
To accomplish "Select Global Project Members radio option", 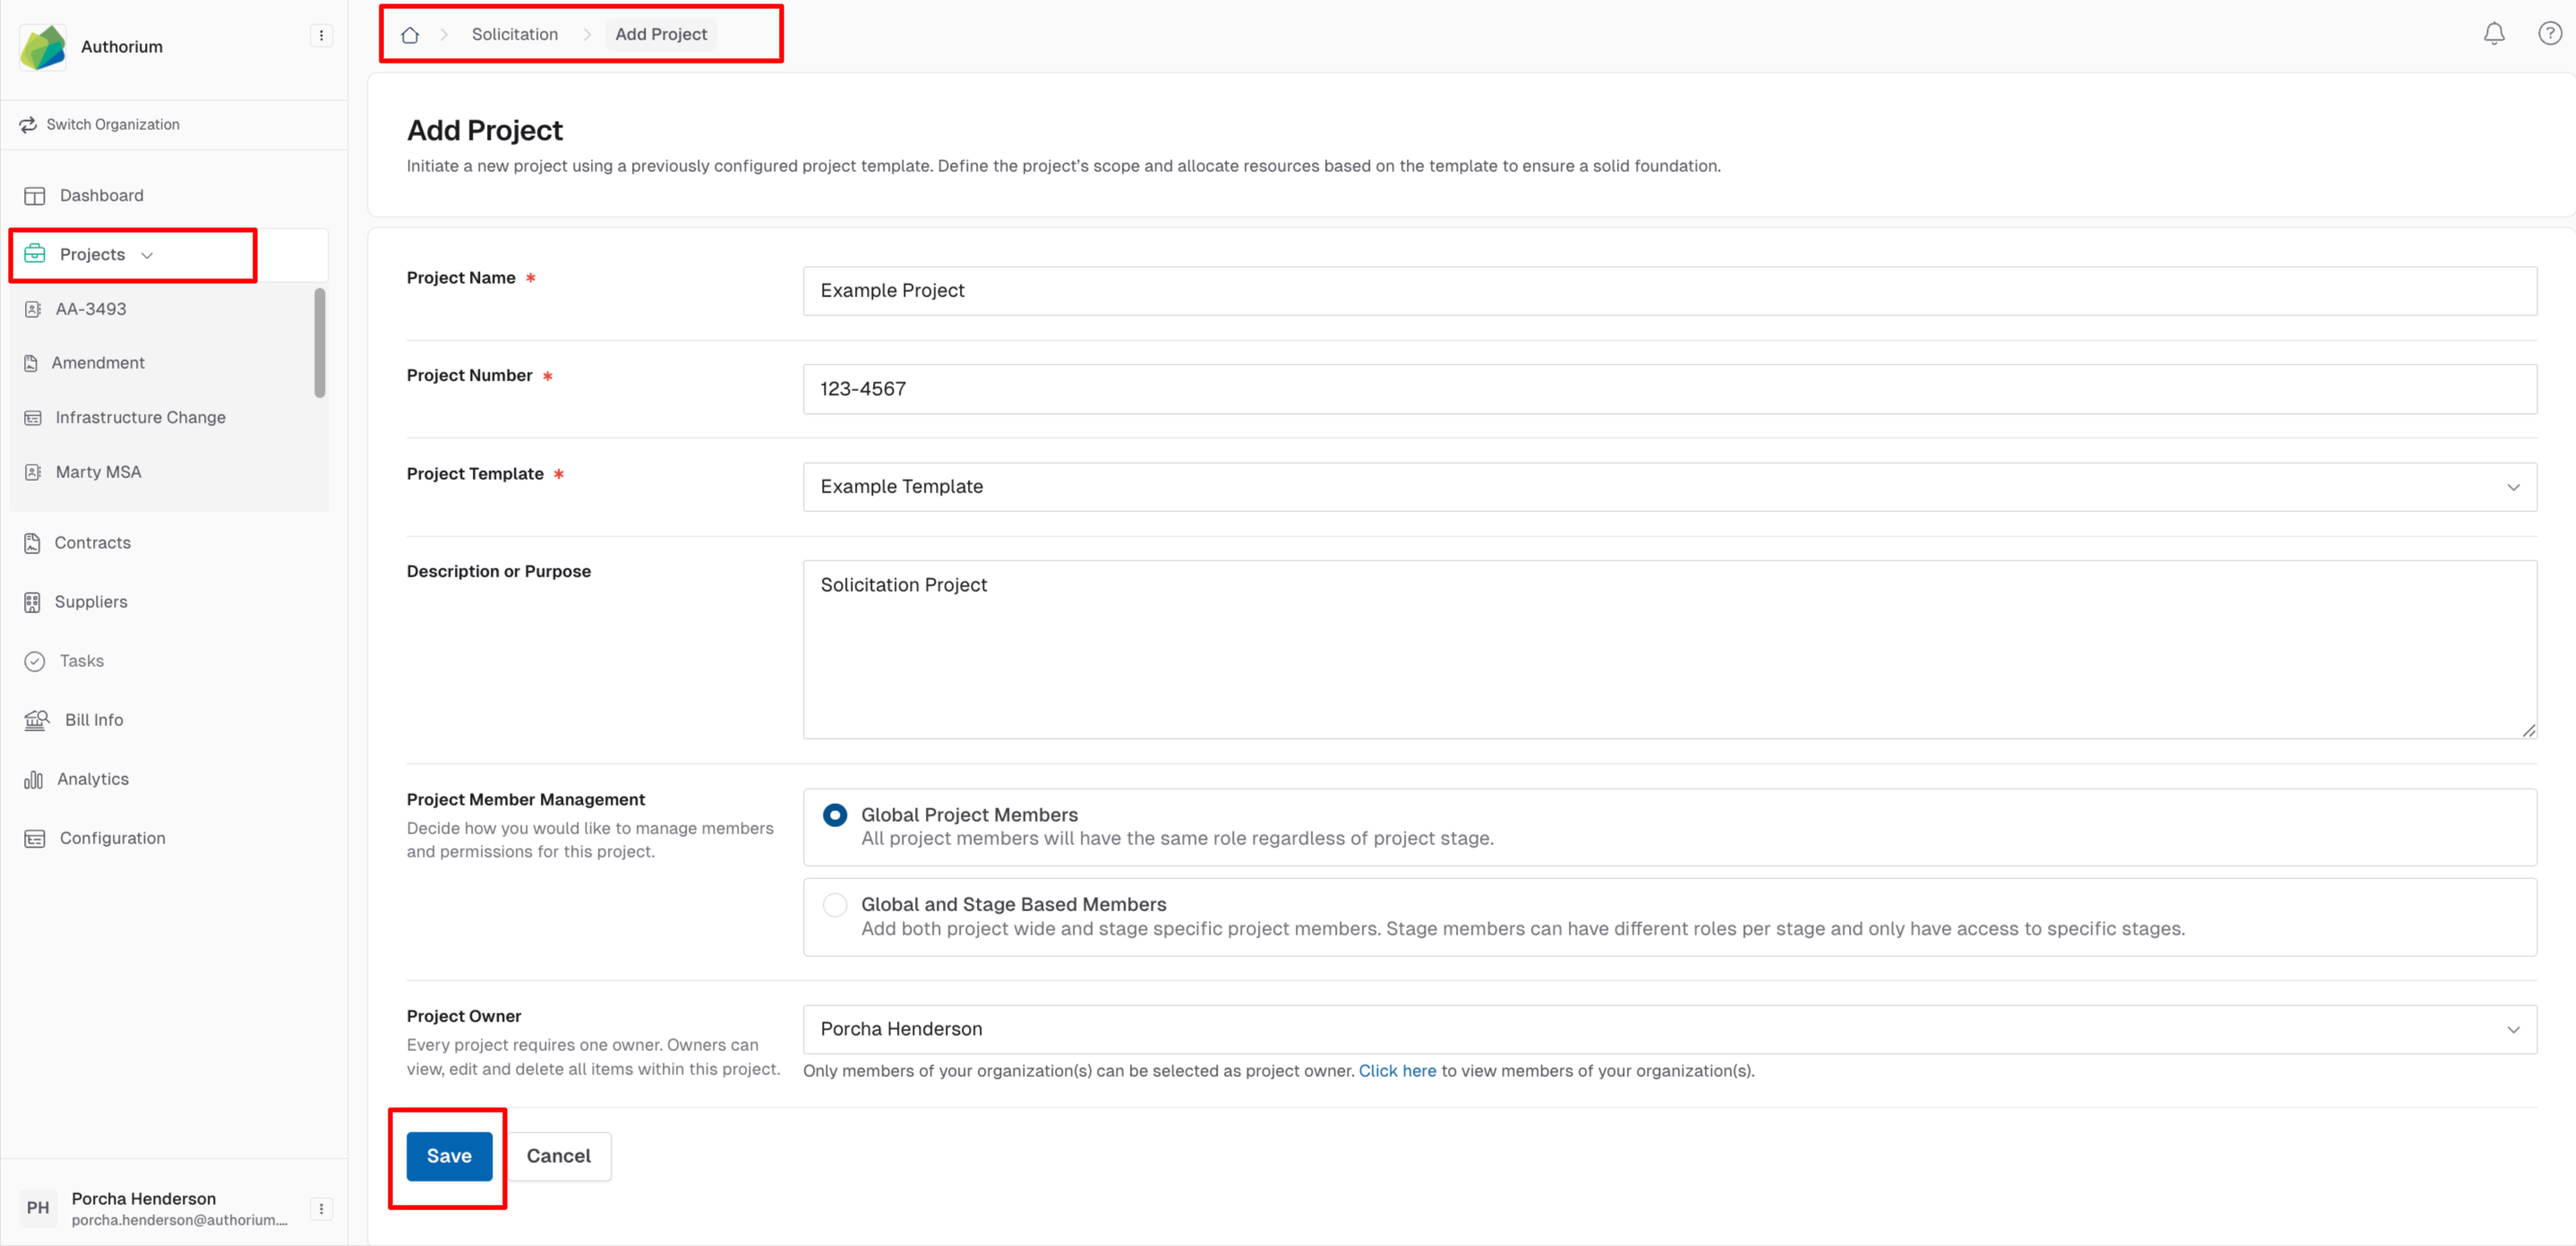I will (835, 815).
